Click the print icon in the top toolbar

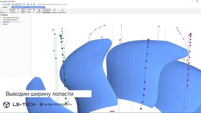pyautogui.click(x=20, y=4)
